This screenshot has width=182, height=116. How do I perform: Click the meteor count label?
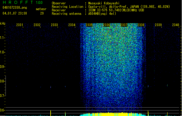click(x=41, y=9)
